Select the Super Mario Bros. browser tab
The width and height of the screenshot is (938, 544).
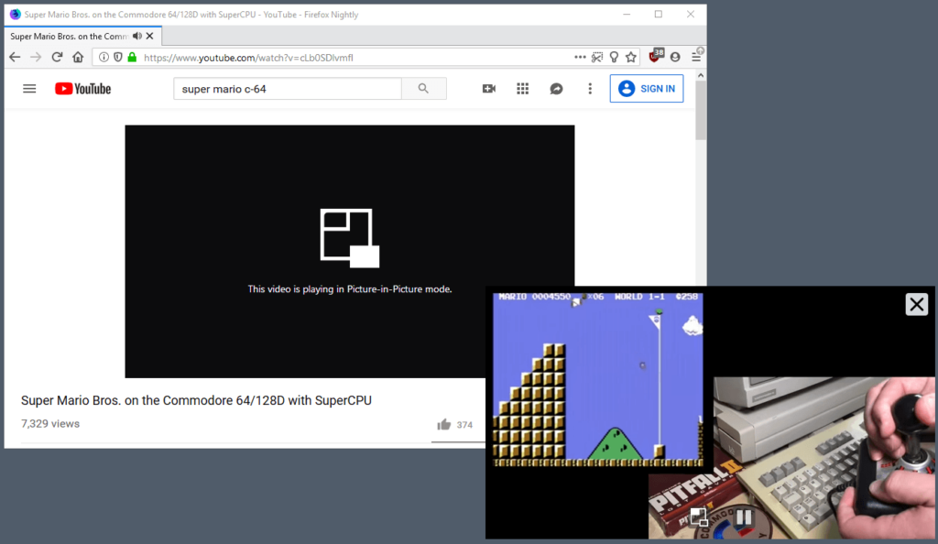click(x=69, y=36)
